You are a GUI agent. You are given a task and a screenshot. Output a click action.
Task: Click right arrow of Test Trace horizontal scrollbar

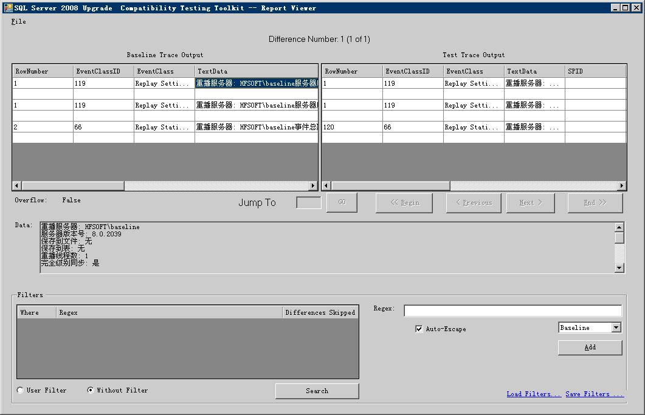tap(621, 186)
